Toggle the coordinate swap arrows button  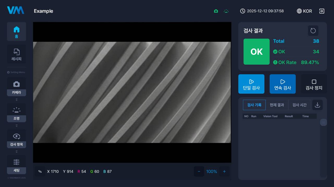tap(40, 171)
